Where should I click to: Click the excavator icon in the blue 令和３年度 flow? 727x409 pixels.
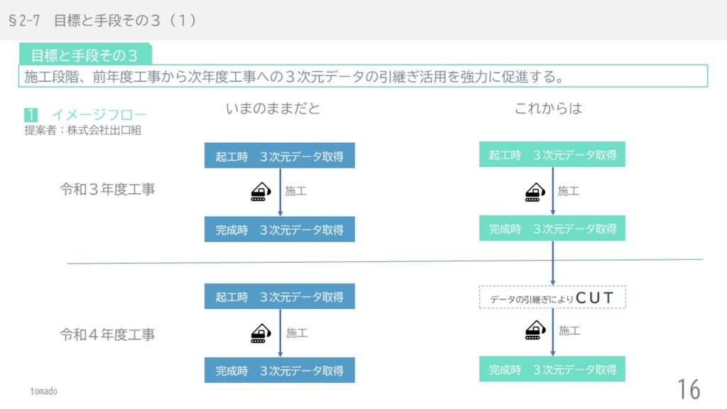pos(261,192)
